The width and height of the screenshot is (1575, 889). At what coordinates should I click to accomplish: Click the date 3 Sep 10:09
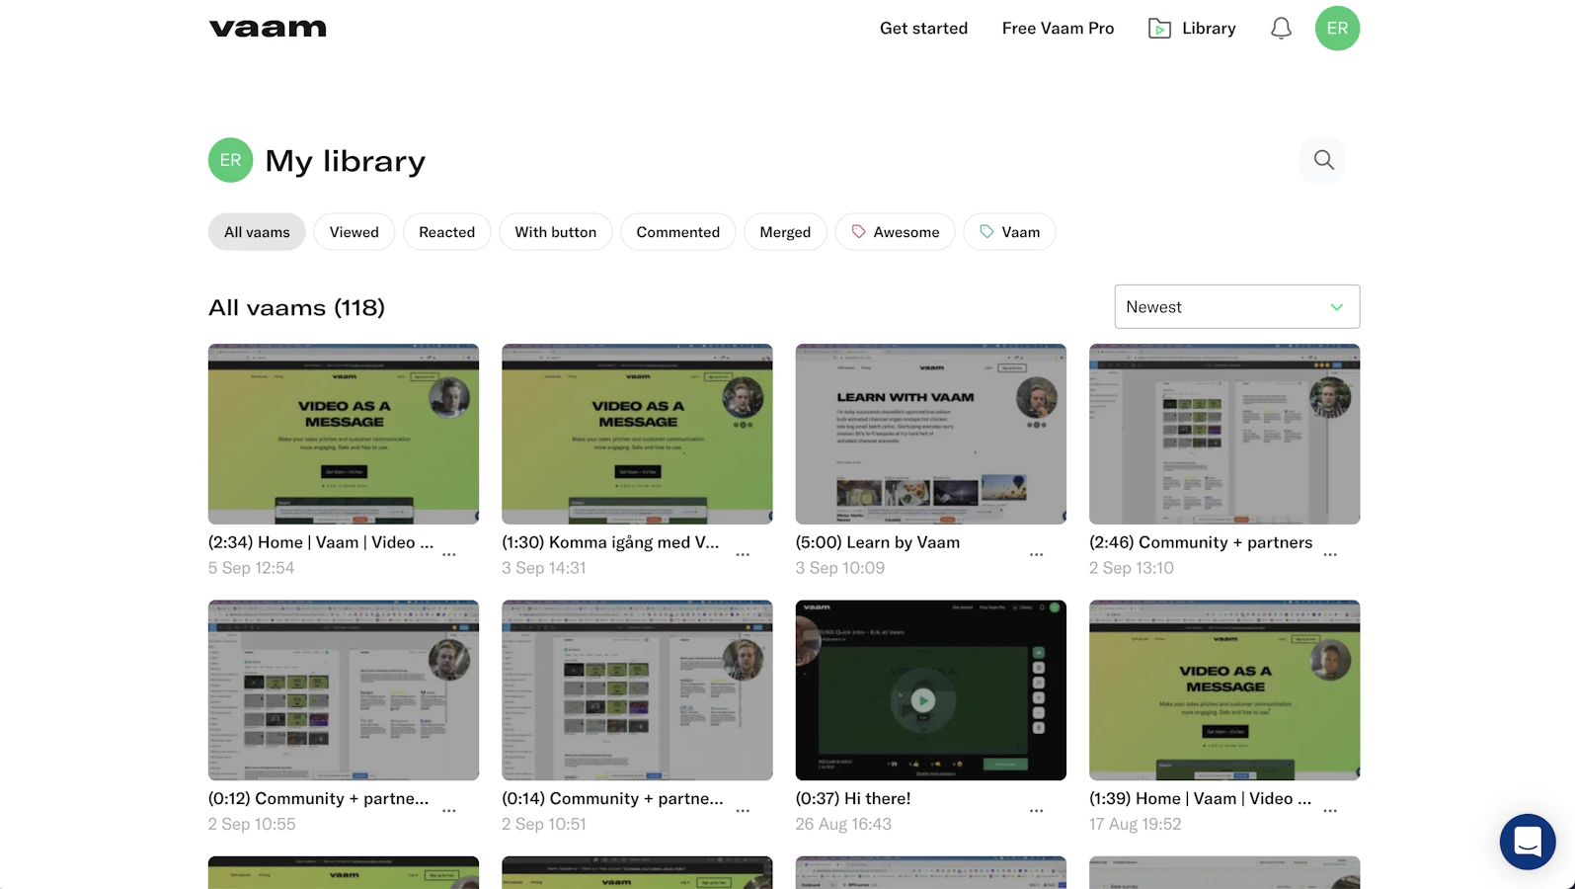(840, 568)
